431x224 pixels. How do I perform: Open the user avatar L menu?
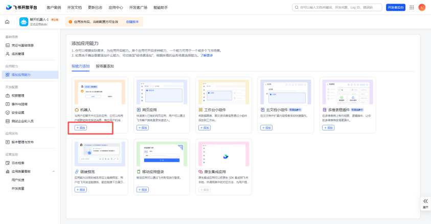point(422,8)
